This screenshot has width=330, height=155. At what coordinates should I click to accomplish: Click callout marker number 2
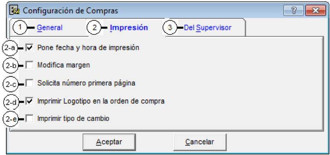(x=94, y=27)
